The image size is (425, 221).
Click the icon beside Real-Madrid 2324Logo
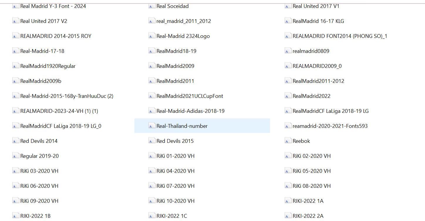point(152,36)
